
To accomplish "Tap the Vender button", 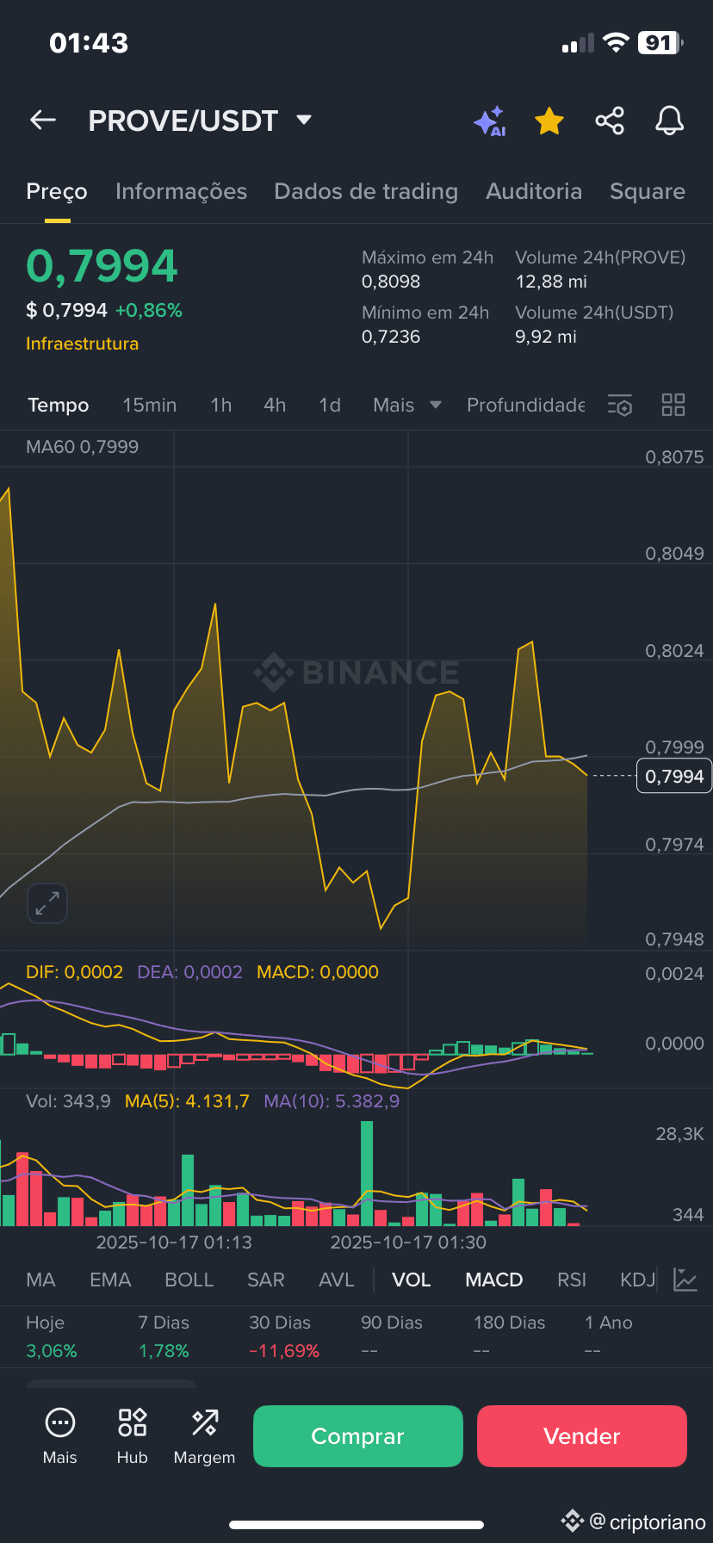I will [x=582, y=1436].
